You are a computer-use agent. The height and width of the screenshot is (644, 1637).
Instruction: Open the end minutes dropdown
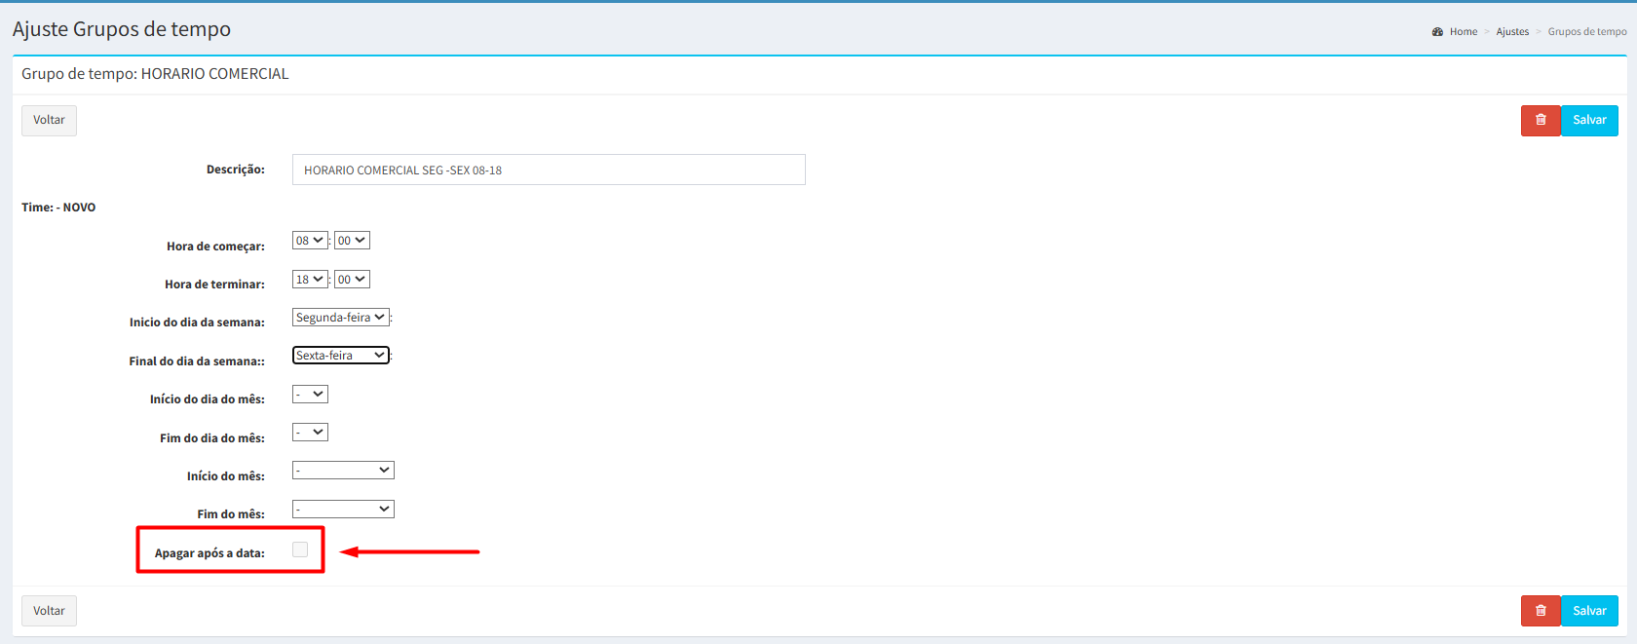coord(352,280)
